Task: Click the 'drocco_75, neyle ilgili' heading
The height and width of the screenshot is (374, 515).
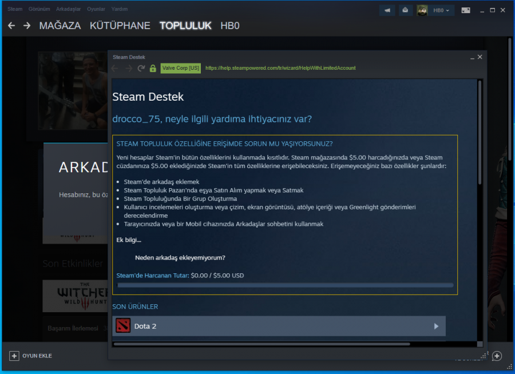Action: [x=212, y=119]
